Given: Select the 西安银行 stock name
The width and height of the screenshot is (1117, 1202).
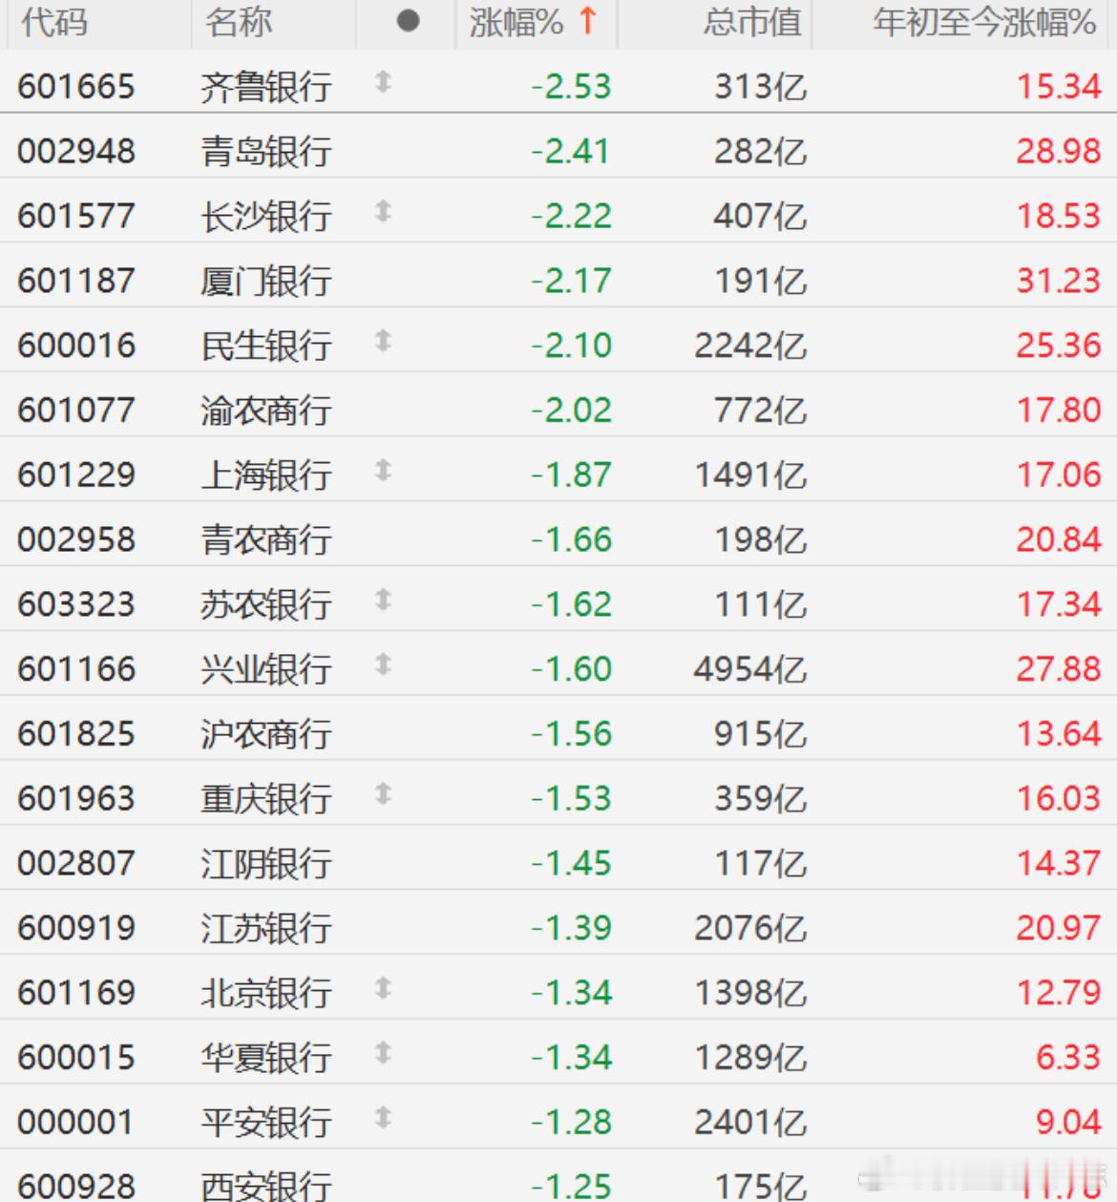Looking at the screenshot, I should 266,1186.
